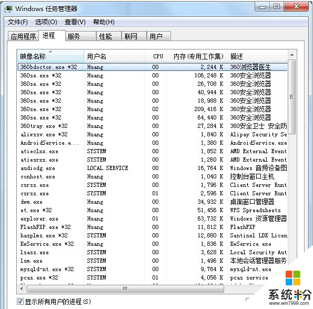The width and height of the screenshot is (313, 309).
Task: Open the 性能 tab
Action: [109, 36]
